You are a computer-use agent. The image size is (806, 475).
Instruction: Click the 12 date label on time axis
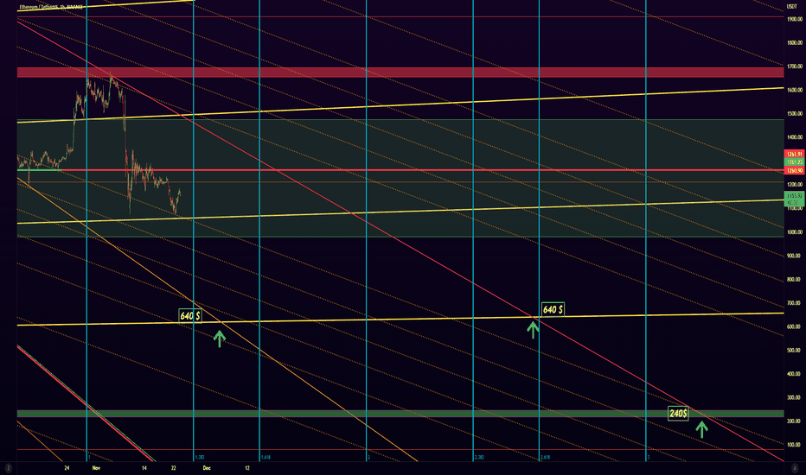click(247, 468)
